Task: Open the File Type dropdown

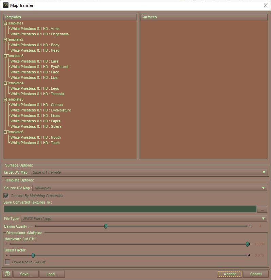Action: [x=144, y=218]
